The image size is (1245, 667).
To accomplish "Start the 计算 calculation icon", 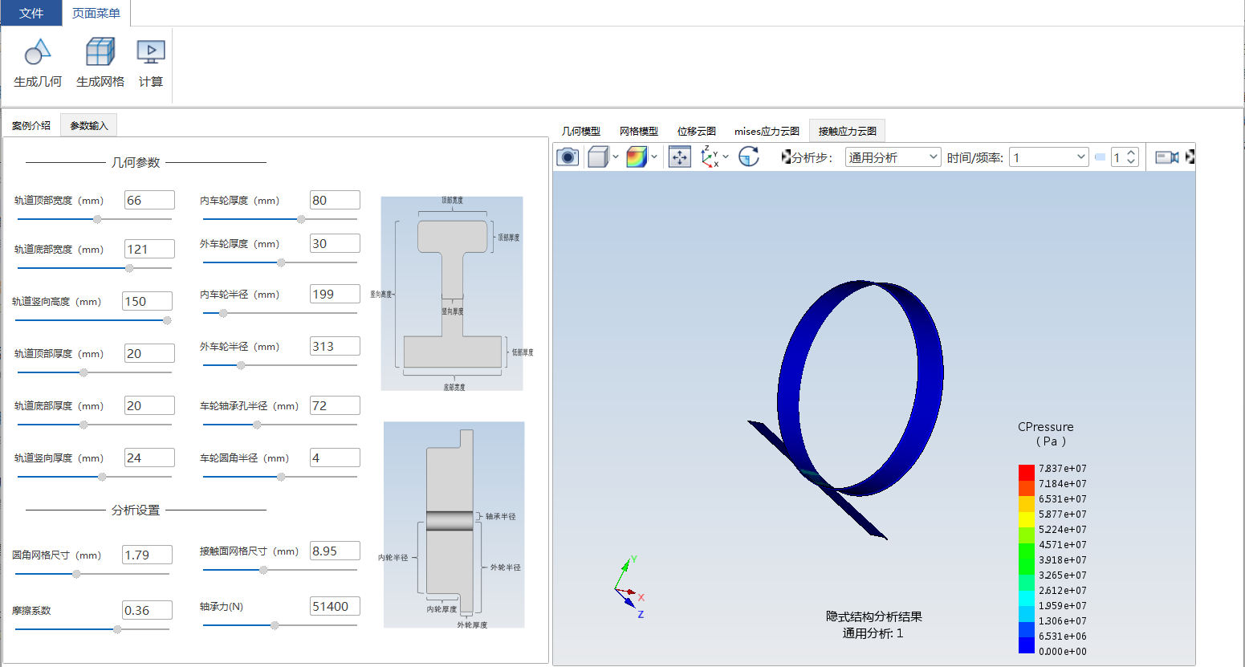I will click(151, 52).
